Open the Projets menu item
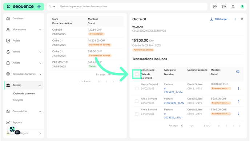 (24, 40)
